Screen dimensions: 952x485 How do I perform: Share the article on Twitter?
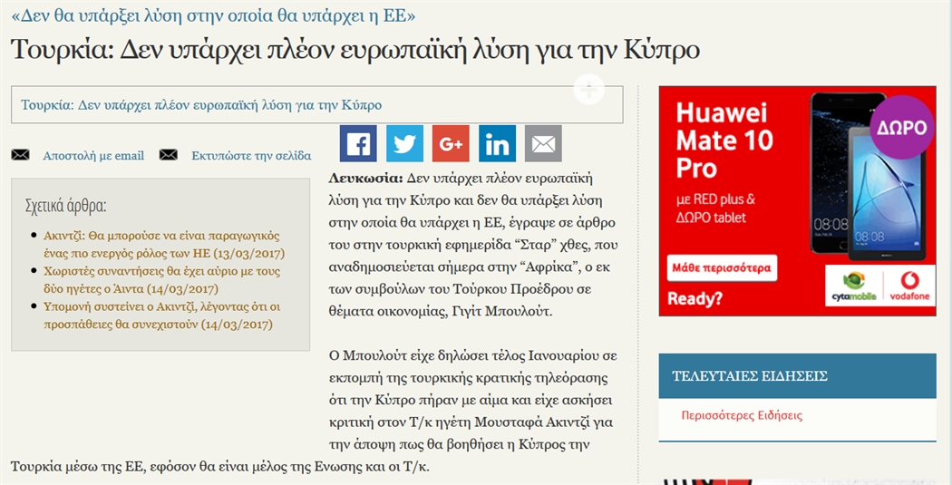coord(404,143)
